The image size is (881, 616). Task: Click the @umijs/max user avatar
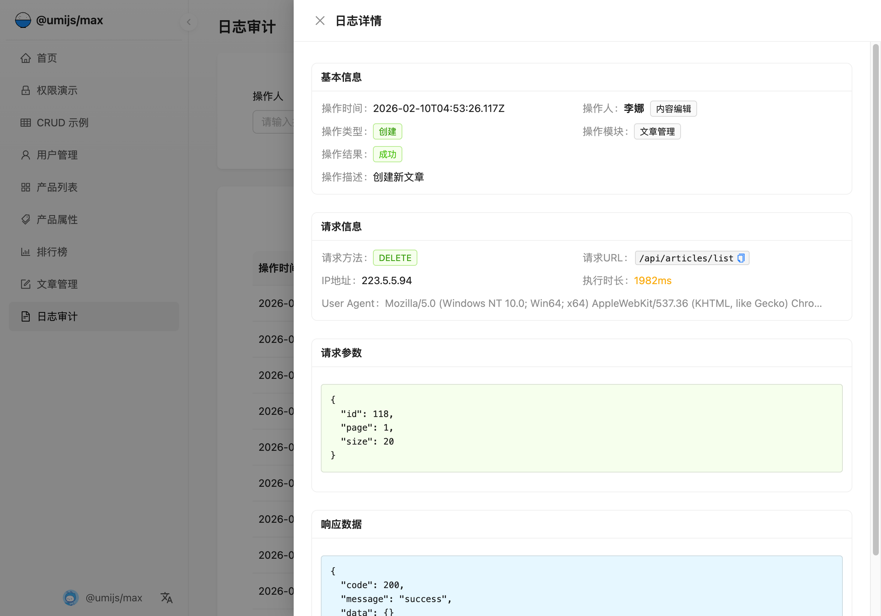click(x=70, y=597)
